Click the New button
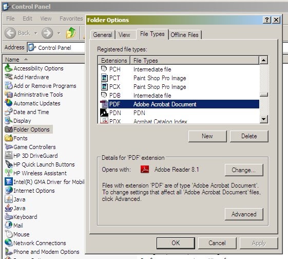 [x=207, y=136]
